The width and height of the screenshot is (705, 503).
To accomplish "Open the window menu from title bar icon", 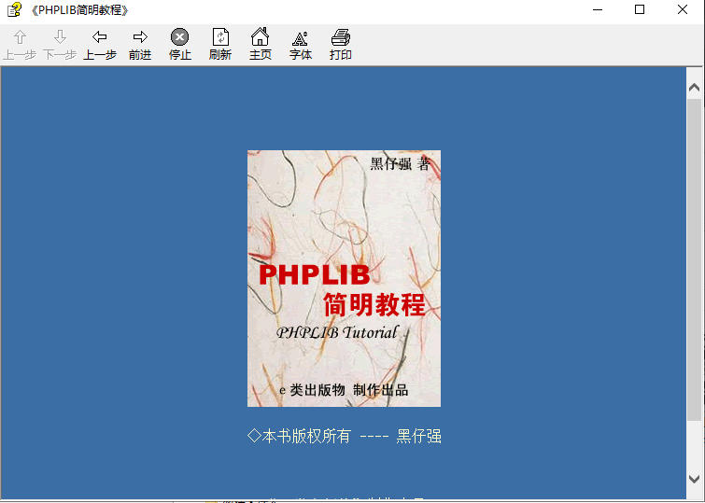I will [13, 10].
